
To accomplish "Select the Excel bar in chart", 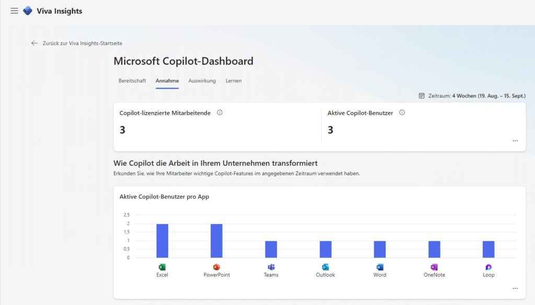I will pyautogui.click(x=162, y=241).
